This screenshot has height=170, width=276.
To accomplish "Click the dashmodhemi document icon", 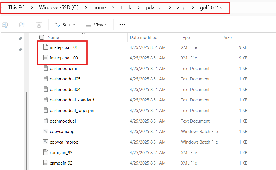I will click(x=46, y=68).
